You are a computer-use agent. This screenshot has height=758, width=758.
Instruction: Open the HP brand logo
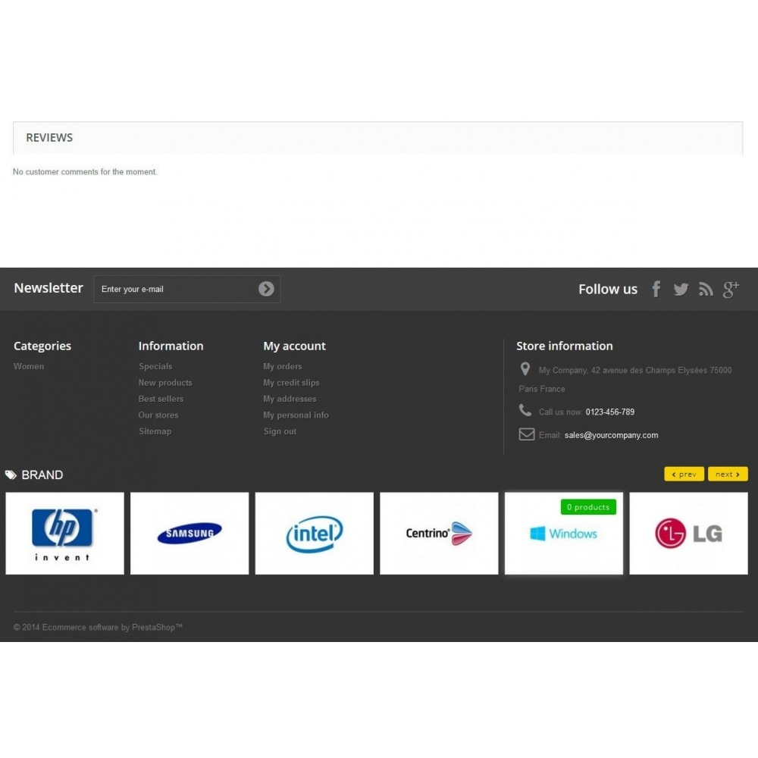pos(64,533)
